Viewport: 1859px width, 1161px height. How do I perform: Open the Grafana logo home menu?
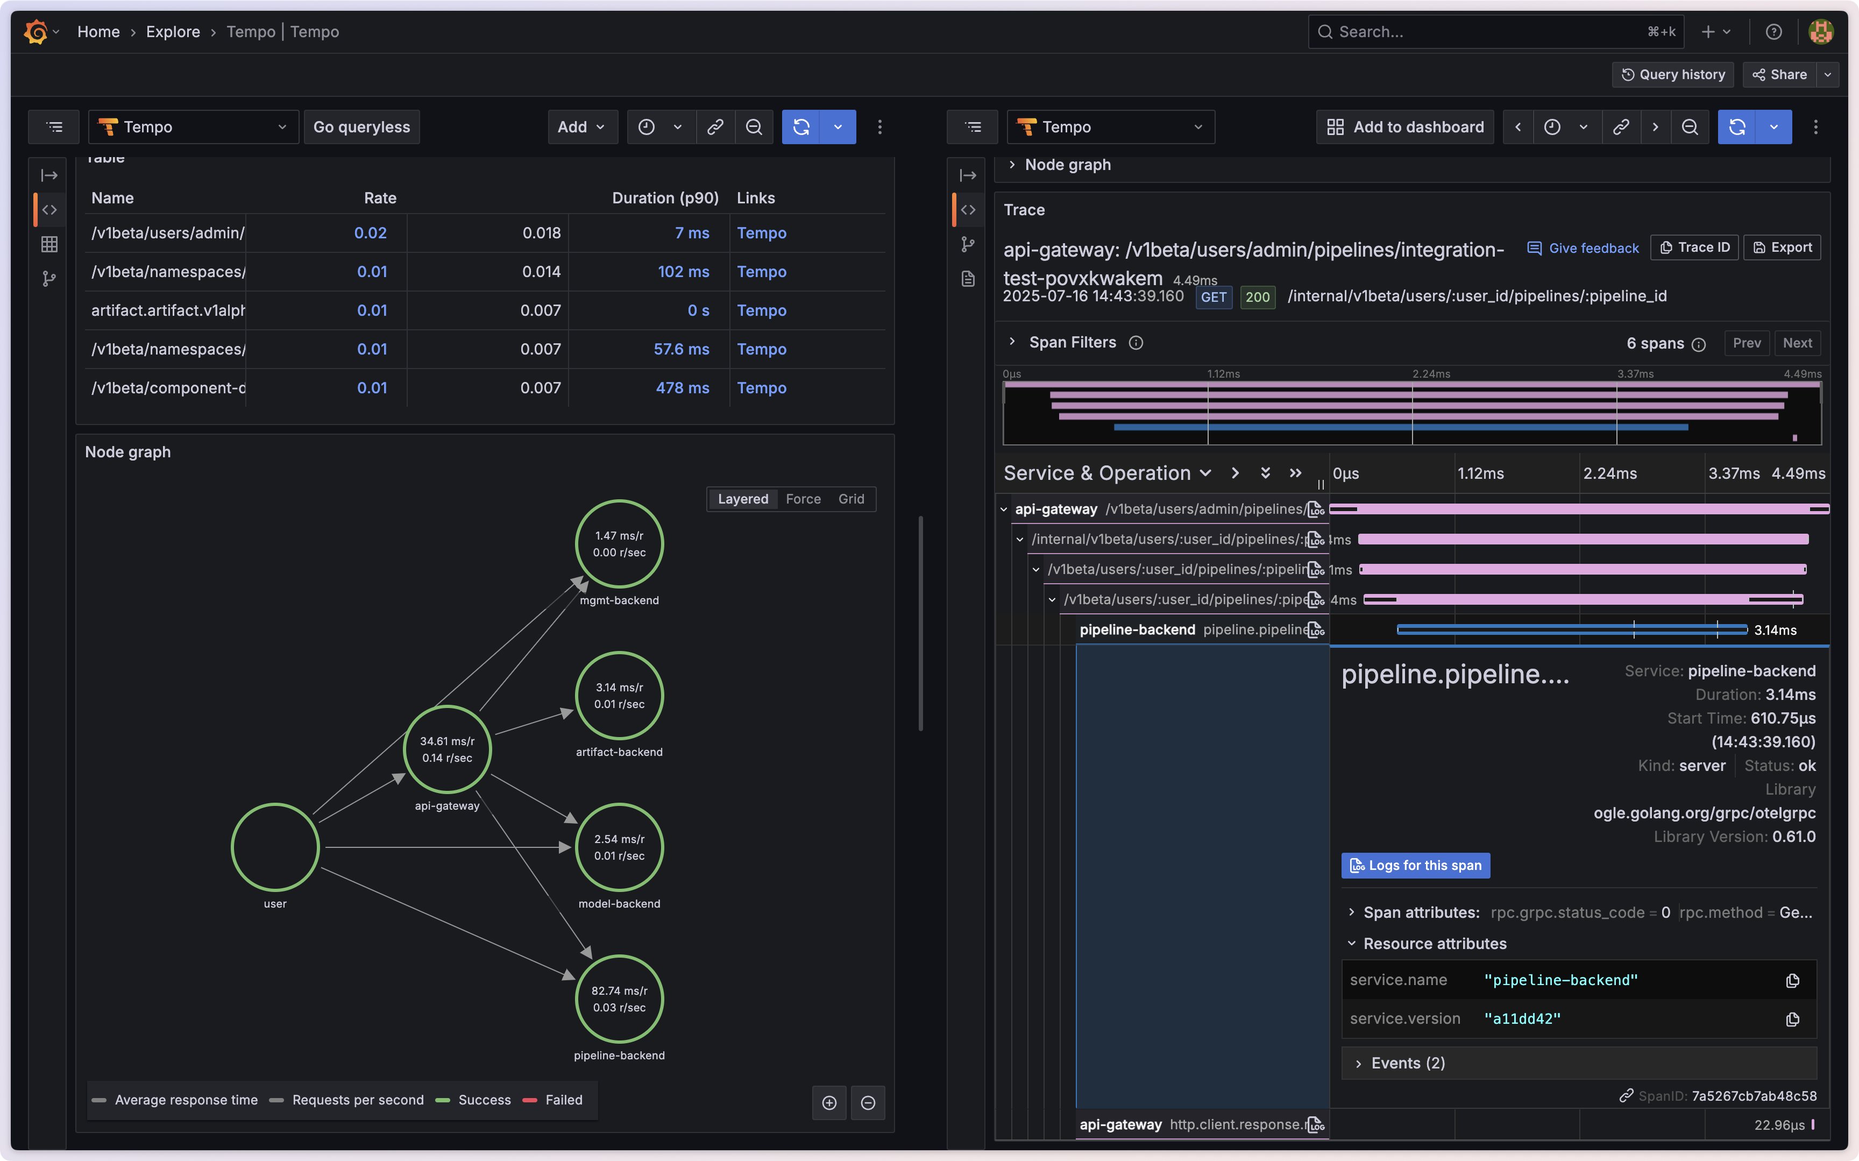pyautogui.click(x=36, y=32)
